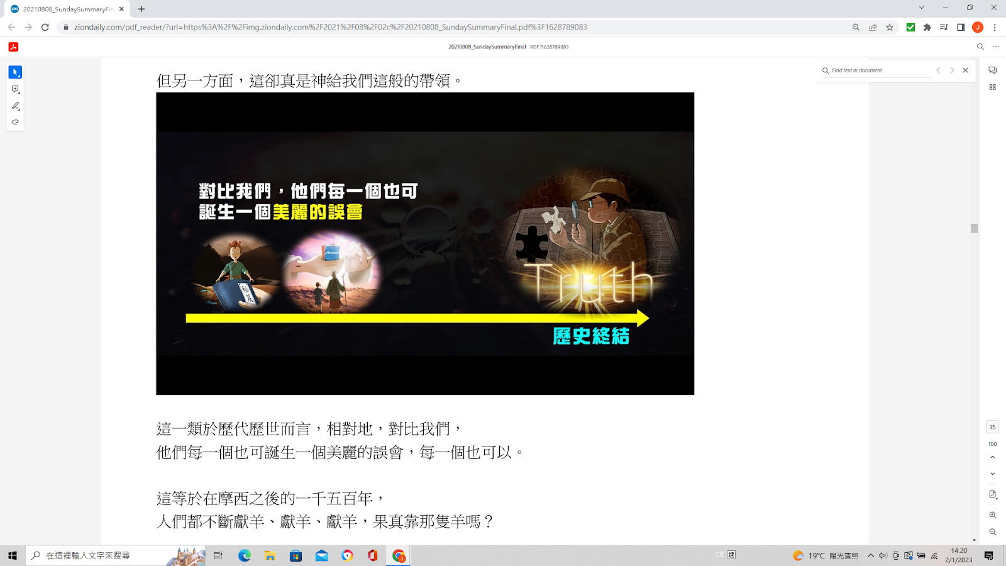The width and height of the screenshot is (1006, 566).
Task: Open the three-dots more options menu in viewer
Action: point(995,47)
